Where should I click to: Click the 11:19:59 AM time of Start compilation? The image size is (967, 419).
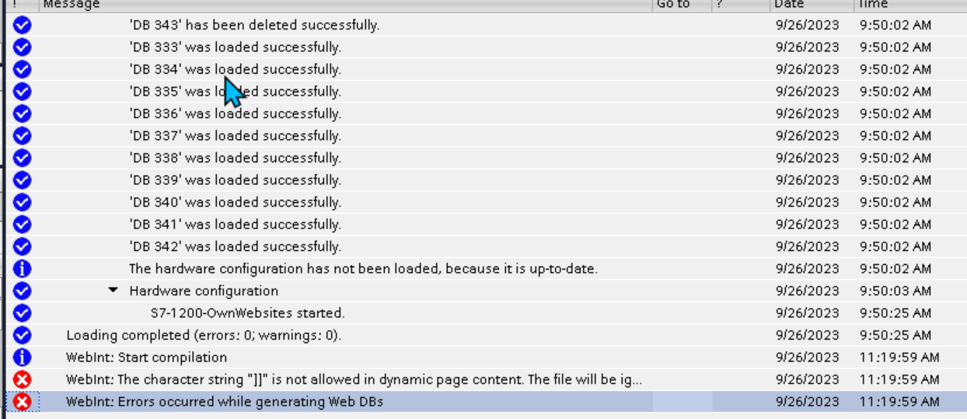pos(899,358)
